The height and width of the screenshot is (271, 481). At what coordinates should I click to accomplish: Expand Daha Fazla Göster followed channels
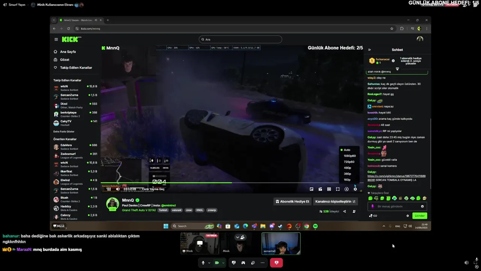(64, 131)
